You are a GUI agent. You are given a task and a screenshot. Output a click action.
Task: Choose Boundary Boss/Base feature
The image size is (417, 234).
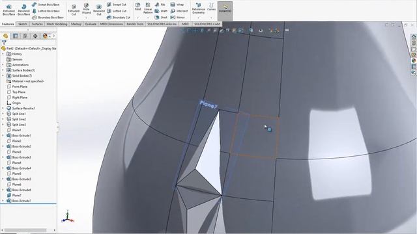click(x=48, y=18)
